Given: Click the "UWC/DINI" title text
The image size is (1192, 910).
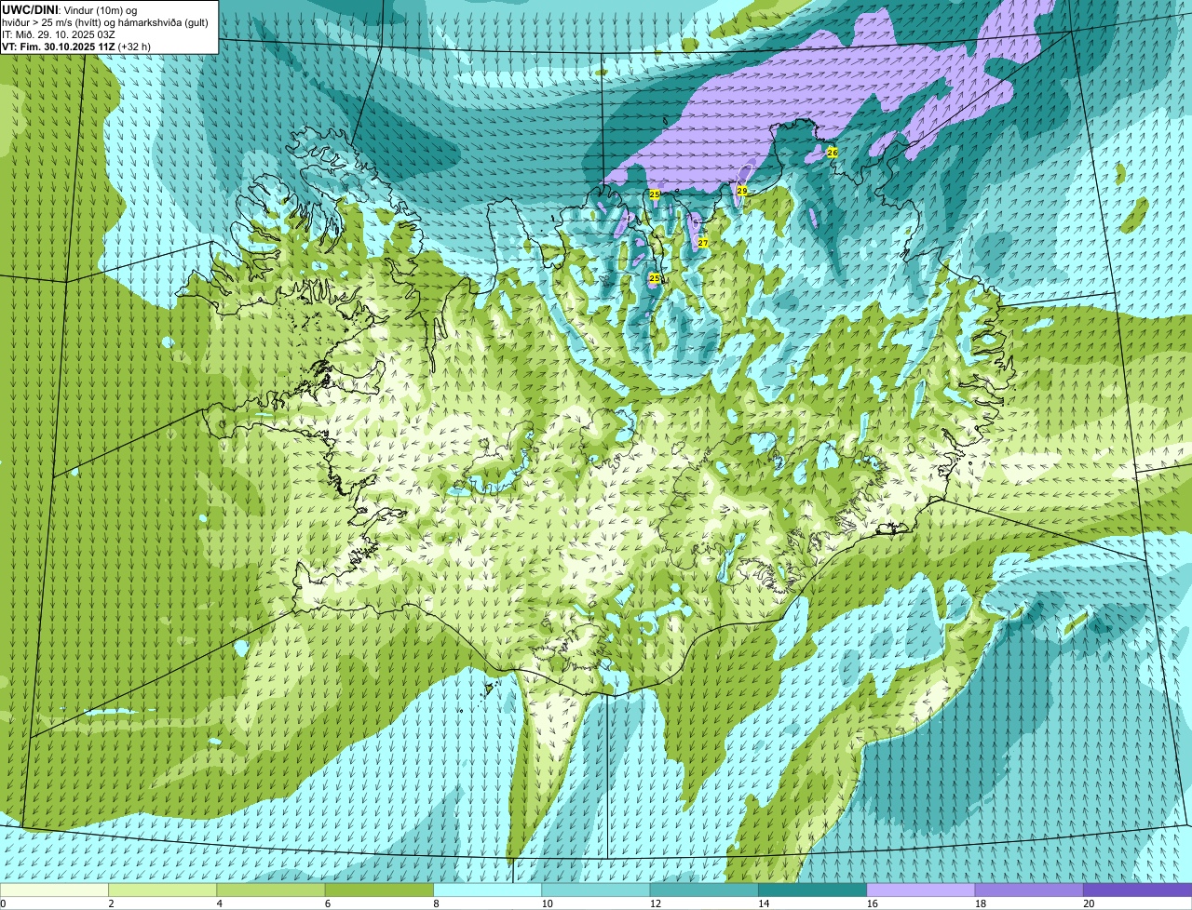Looking at the screenshot, I should [x=30, y=9].
